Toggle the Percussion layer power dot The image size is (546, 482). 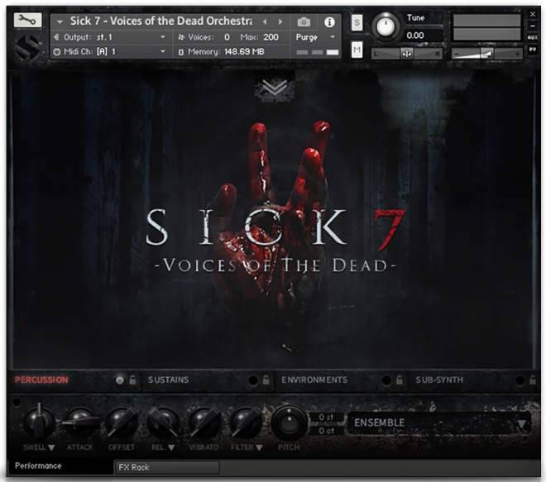click(120, 380)
